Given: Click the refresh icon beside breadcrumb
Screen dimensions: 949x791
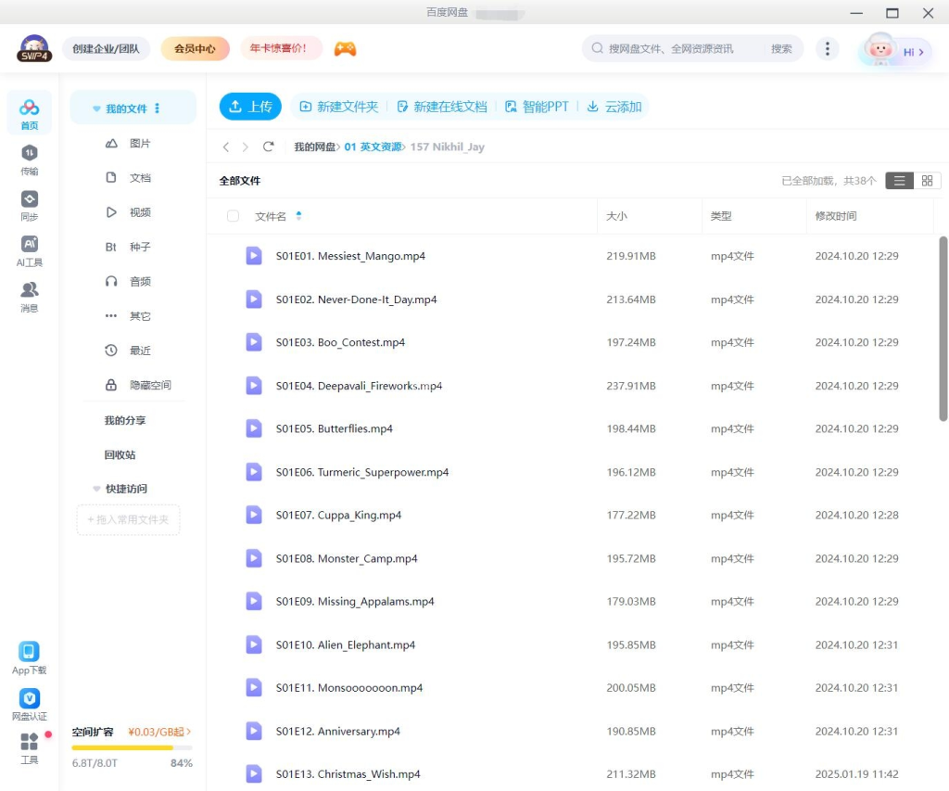Looking at the screenshot, I should coord(269,147).
